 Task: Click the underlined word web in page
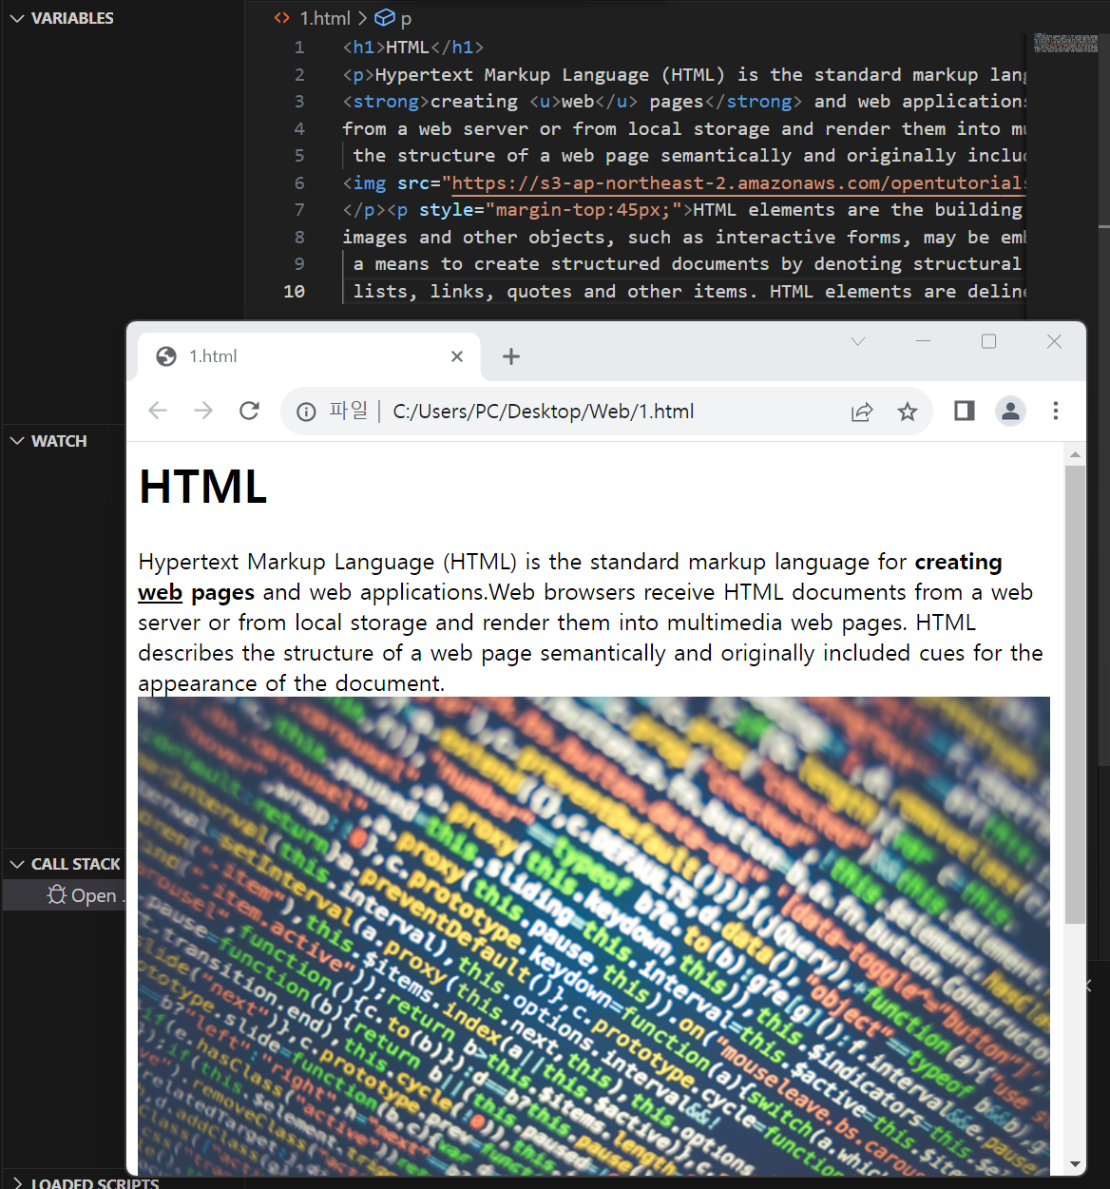click(160, 592)
